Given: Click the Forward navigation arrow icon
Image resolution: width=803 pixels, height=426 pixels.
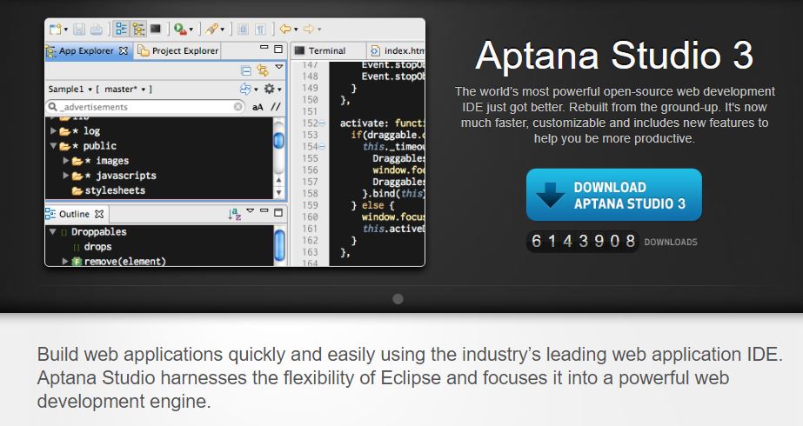Looking at the screenshot, I should point(309,30).
